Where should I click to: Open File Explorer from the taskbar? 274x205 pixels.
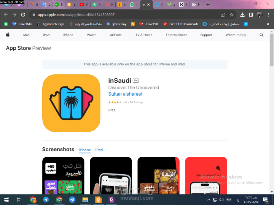click(x=85, y=200)
